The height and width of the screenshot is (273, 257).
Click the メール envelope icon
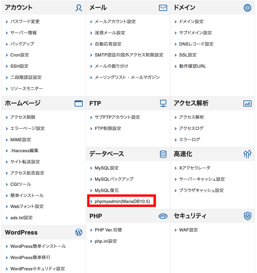point(163,8)
